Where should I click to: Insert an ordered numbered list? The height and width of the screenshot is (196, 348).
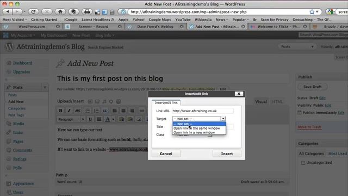(x=96, y=111)
